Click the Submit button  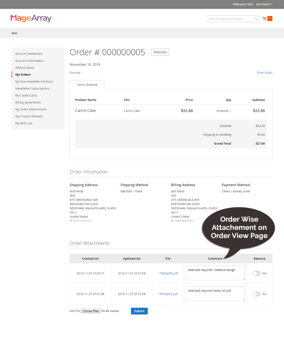[x=139, y=311]
